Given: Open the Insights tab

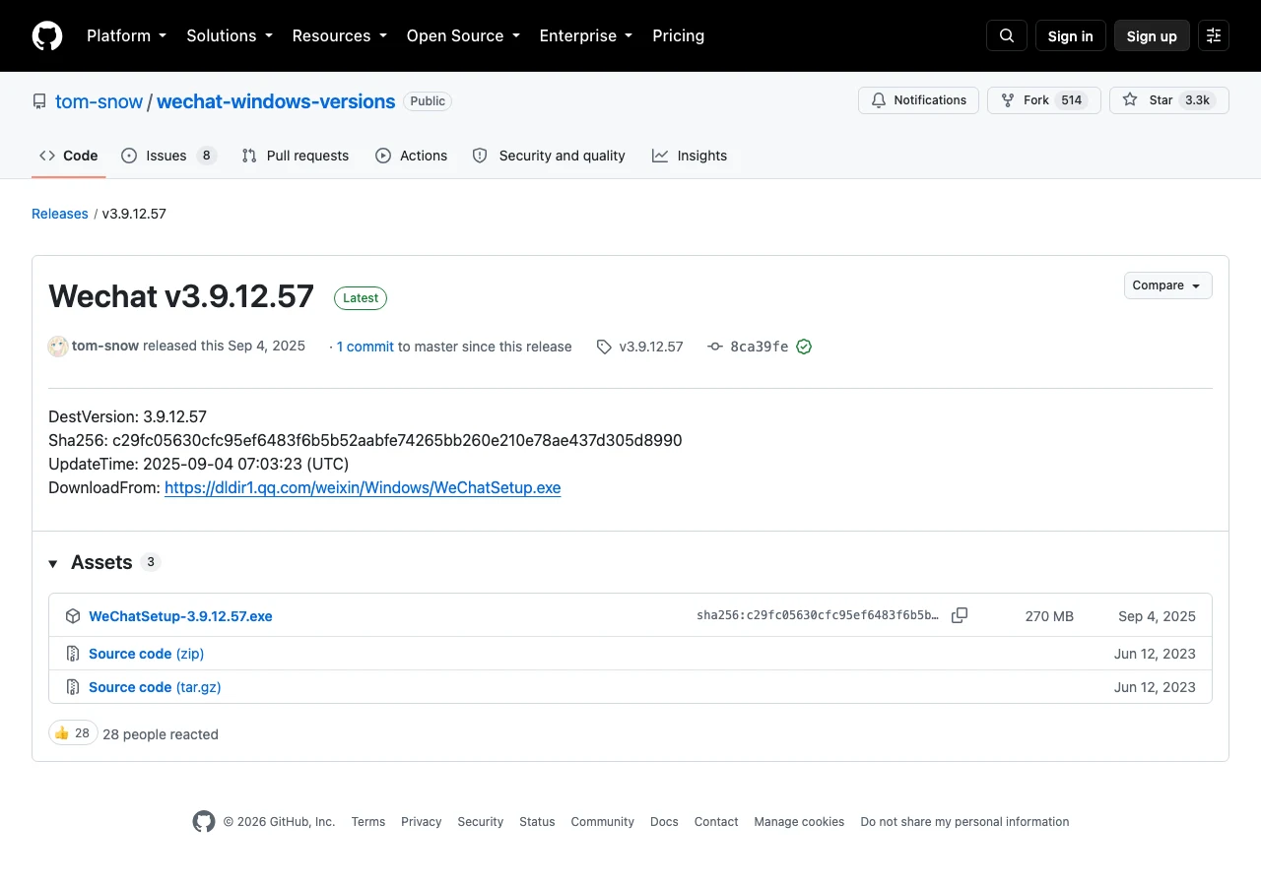Looking at the screenshot, I should point(690,156).
